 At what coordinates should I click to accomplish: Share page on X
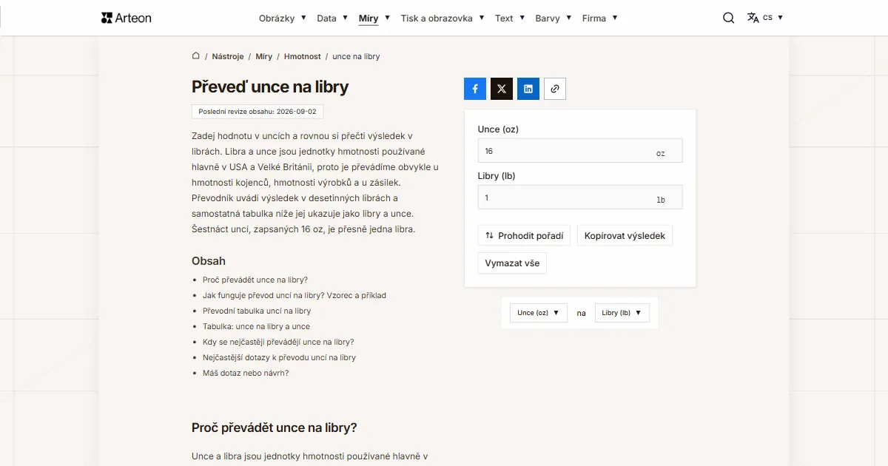(502, 89)
